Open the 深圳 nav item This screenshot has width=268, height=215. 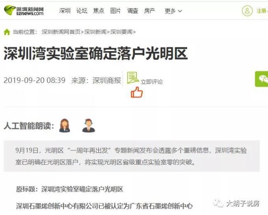click(x=65, y=11)
